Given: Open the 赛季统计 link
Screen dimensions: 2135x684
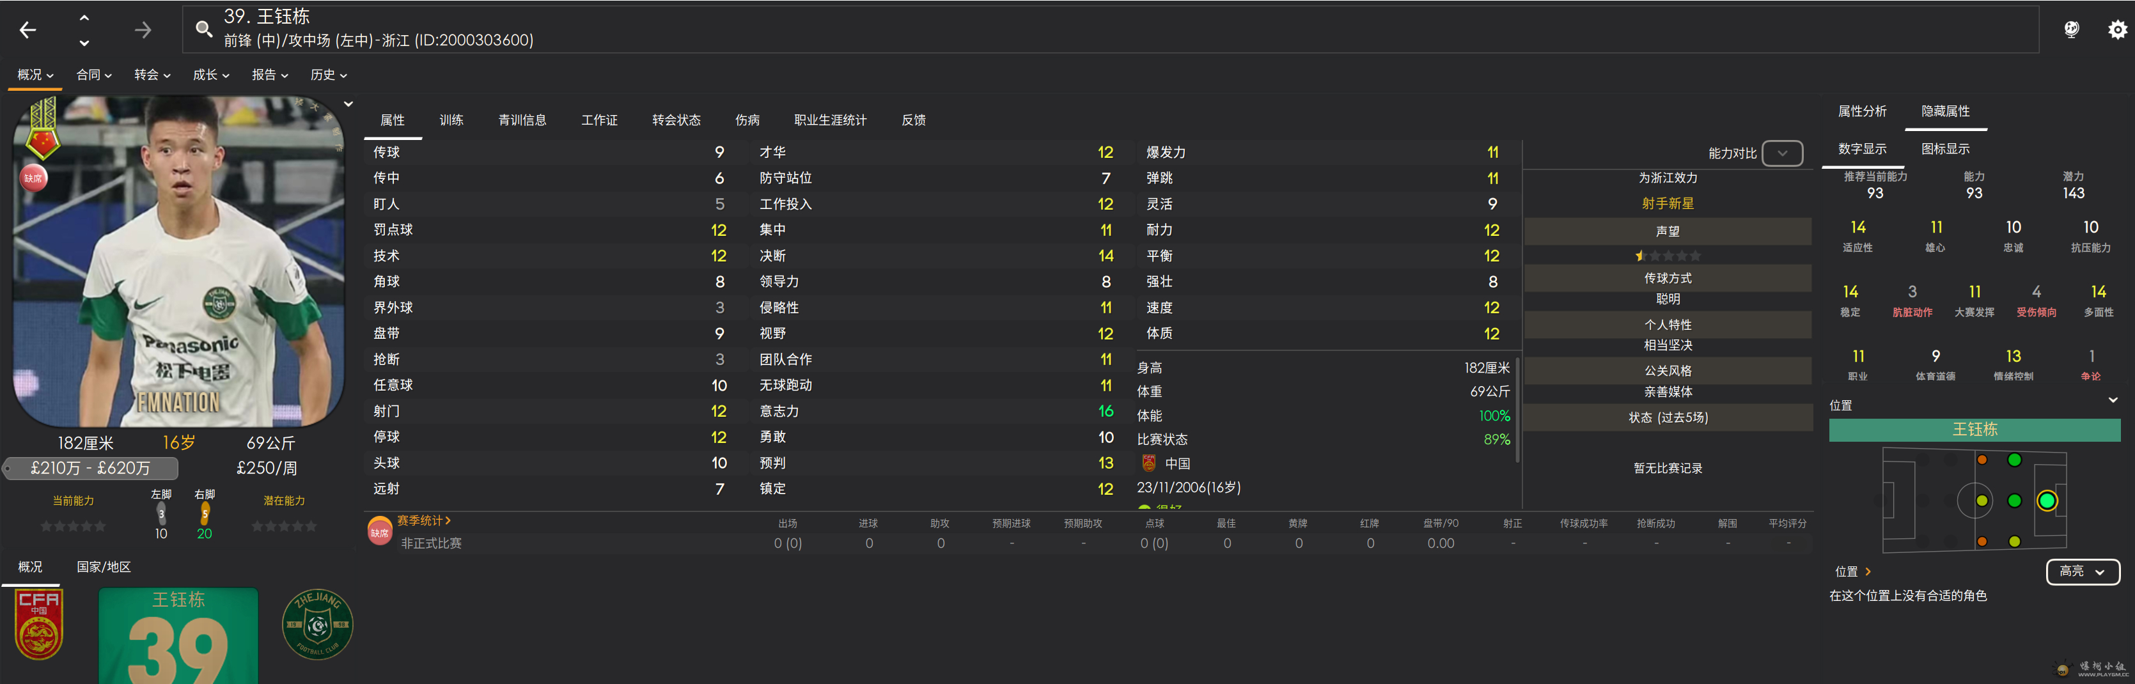Looking at the screenshot, I should pos(423,520).
